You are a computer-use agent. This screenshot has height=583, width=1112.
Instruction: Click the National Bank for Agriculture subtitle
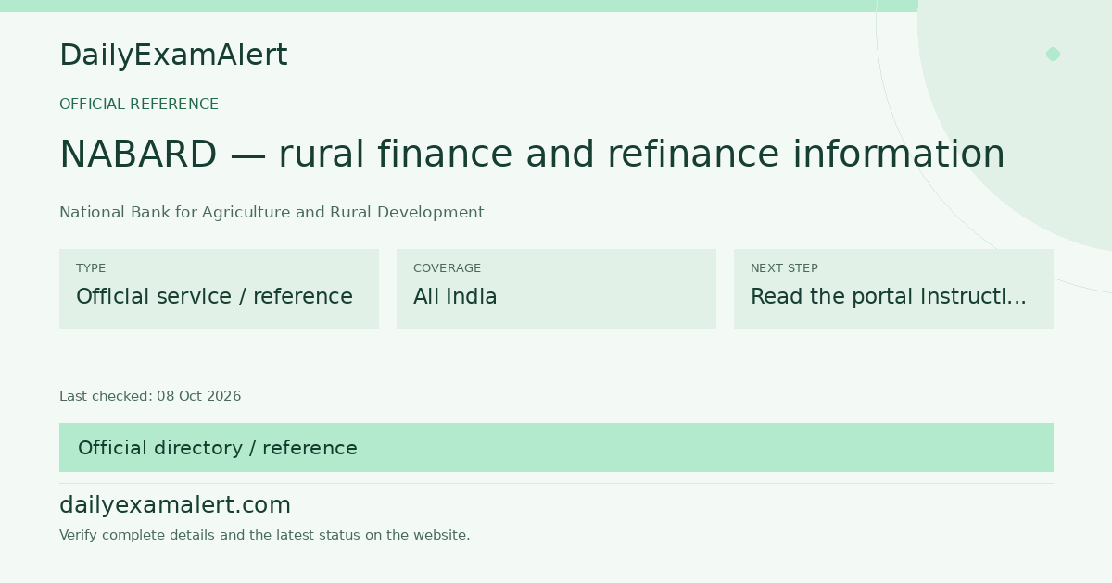(272, 213)
